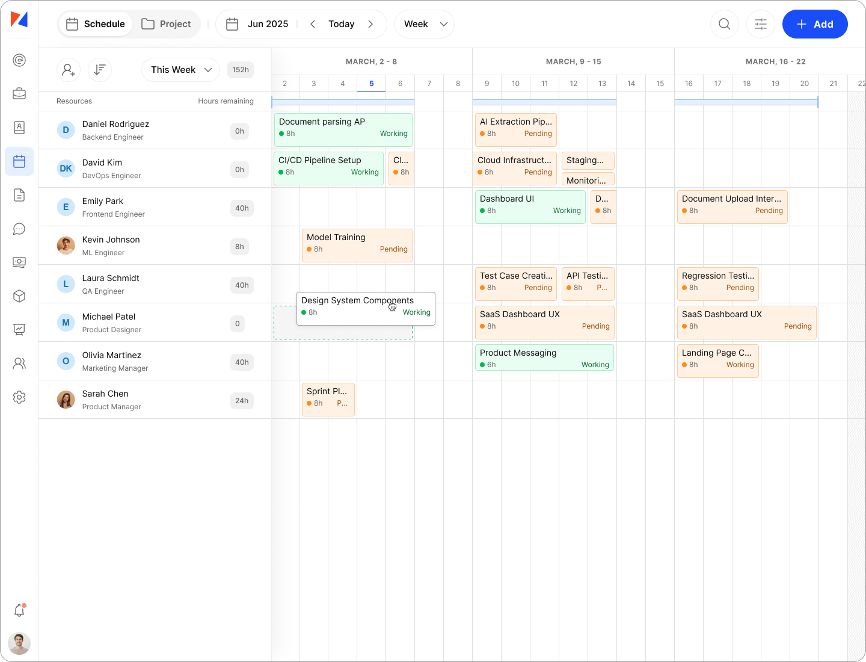Go to previous period arrow

(313, 24)
